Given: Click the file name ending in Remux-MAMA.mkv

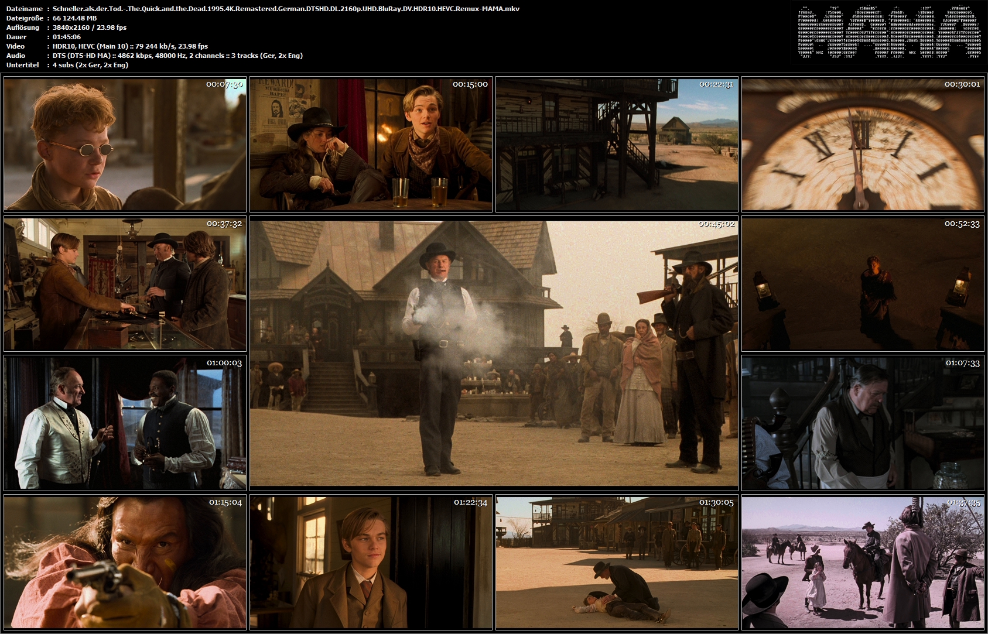Looking at the screenshot, I should click(x=286, y=9).
